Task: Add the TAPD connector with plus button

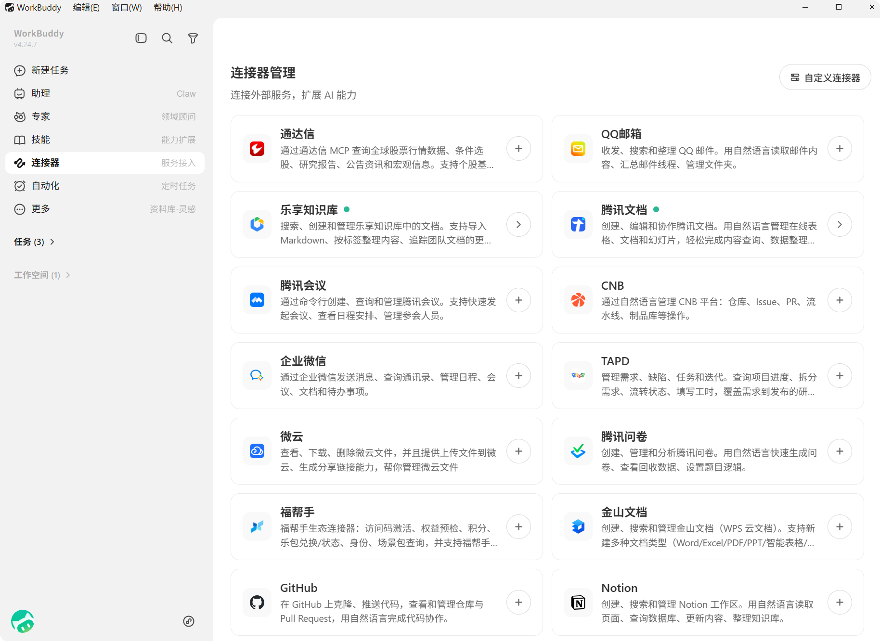Action: (x=840, y=375)
